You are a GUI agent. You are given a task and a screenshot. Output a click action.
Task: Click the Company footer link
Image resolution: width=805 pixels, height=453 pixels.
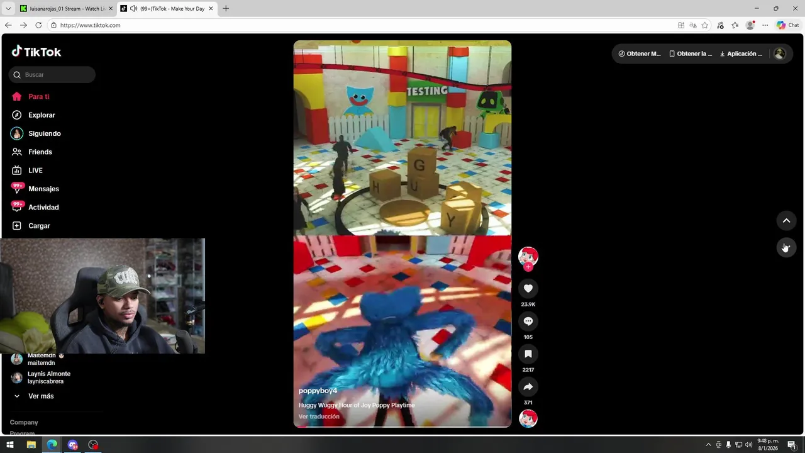click(x=24, y=422)
